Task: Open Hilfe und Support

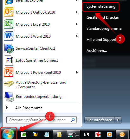Action: click(x=101, y=40)
